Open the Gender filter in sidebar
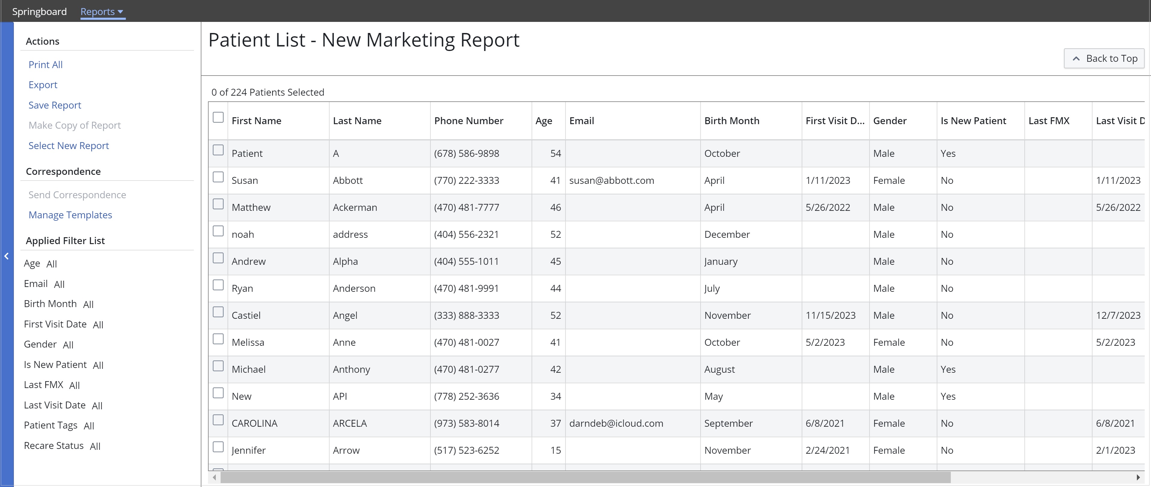The height and width of the screenshot is (487, 1151). tap(49, 344)
